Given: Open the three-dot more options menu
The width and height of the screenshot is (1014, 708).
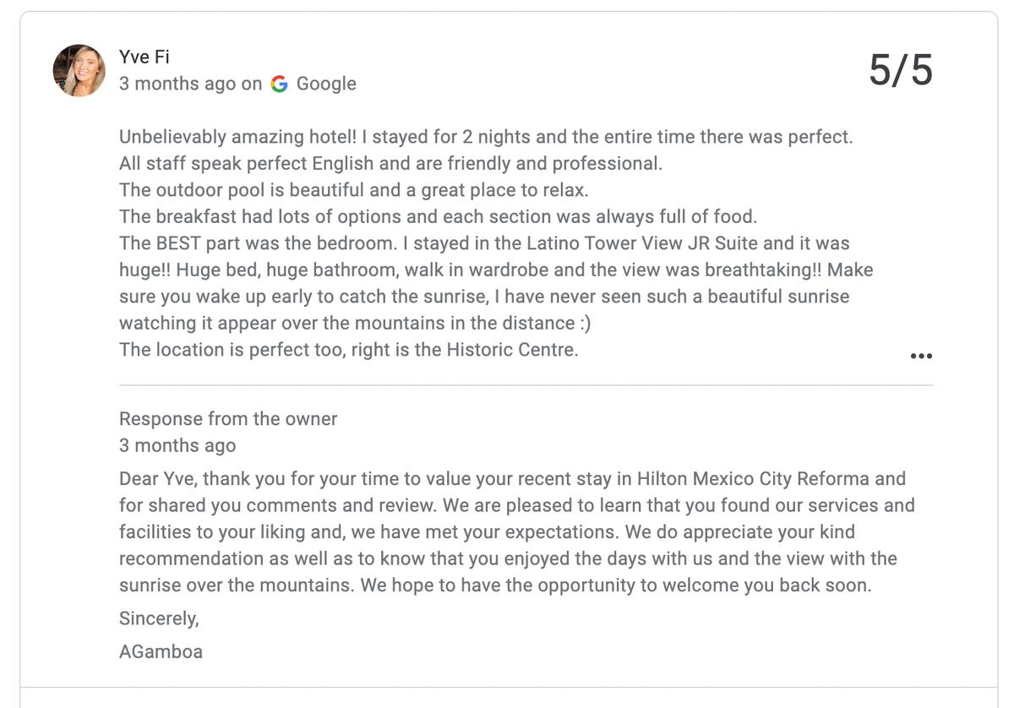Looking at the screenshot, I should tap(920, 357).
